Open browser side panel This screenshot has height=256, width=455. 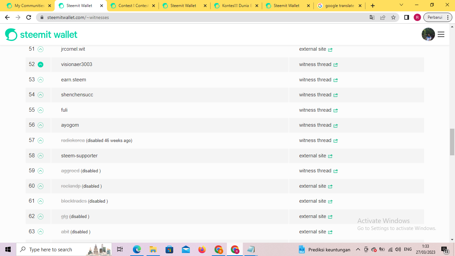coord(406,17)
